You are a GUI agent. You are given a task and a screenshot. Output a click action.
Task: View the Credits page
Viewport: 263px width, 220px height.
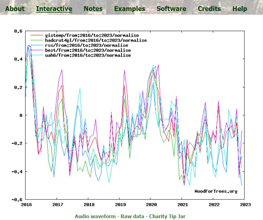[x=209, y=9]
